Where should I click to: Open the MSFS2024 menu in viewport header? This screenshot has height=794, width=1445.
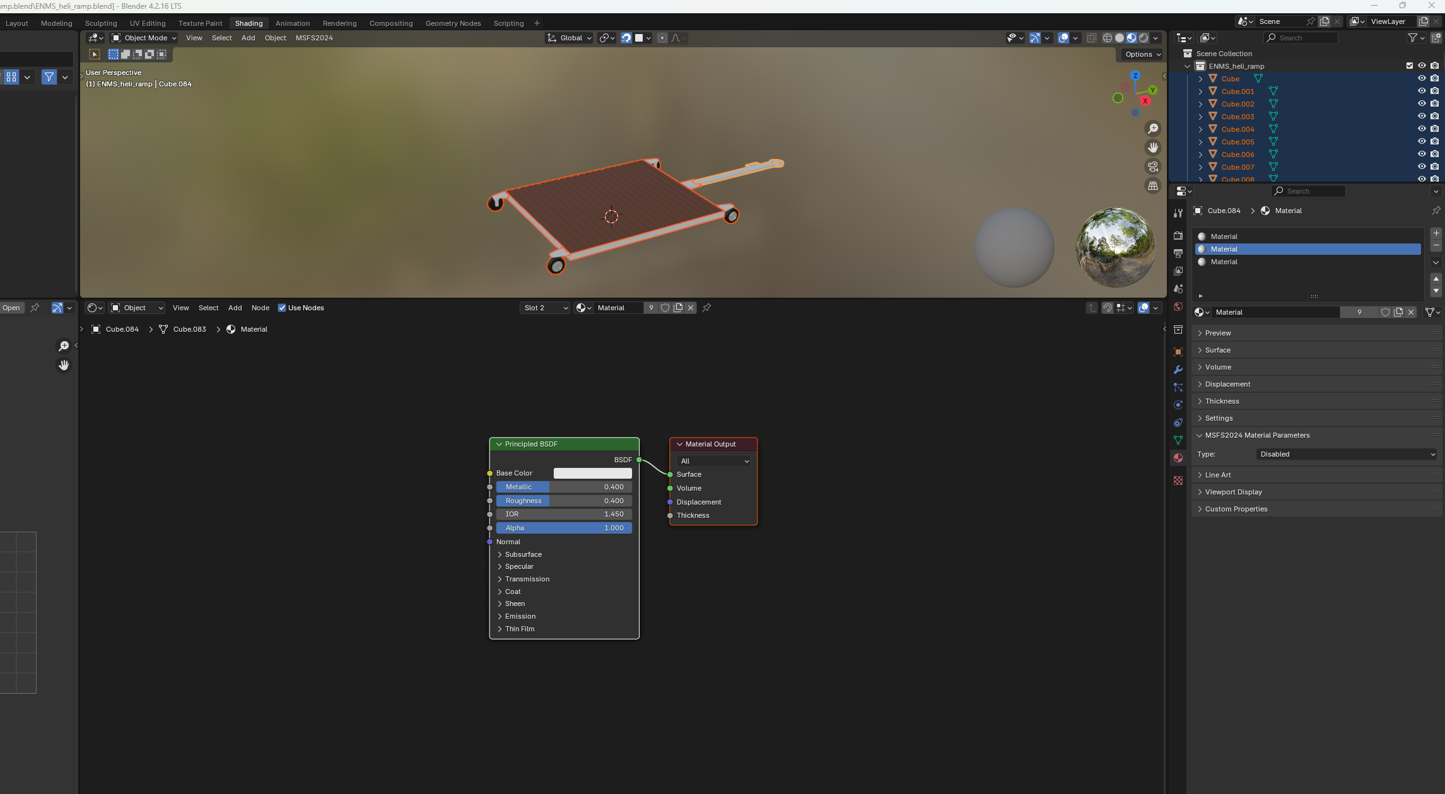coord(314,38)
